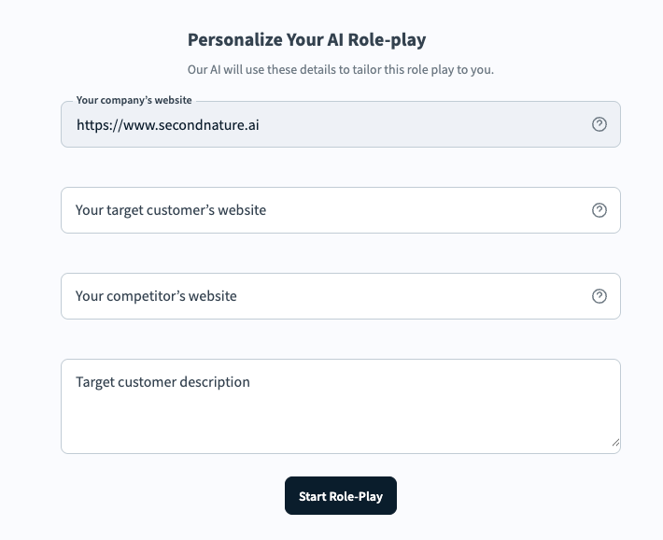Click the textarea resize handle corner
The height and width of the screenshot is (540, 663).
[x=615, y=443]
